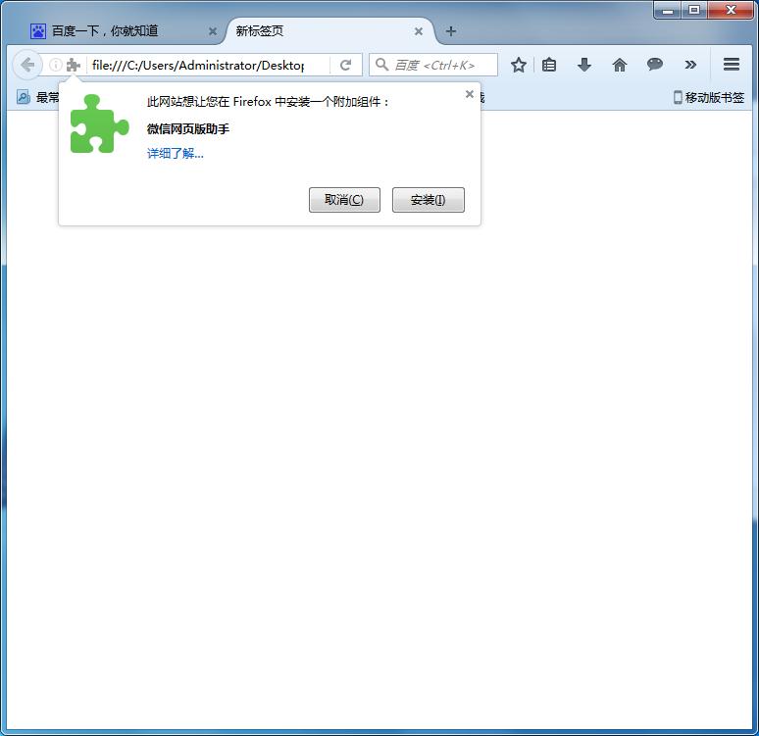Open the 详细了解 link

coord(176,154)
